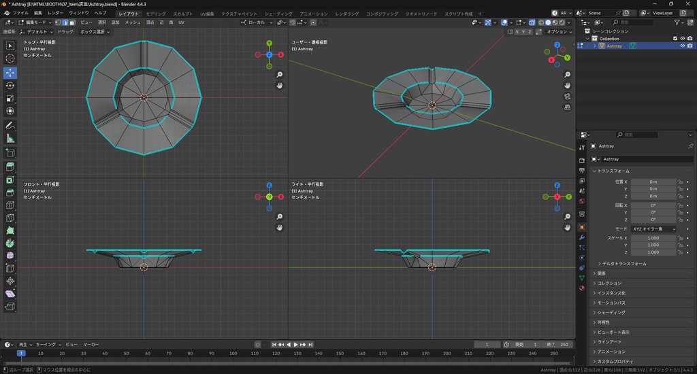
Task: Toggle X axis mirror button
Action: click(x=517, y=32)
